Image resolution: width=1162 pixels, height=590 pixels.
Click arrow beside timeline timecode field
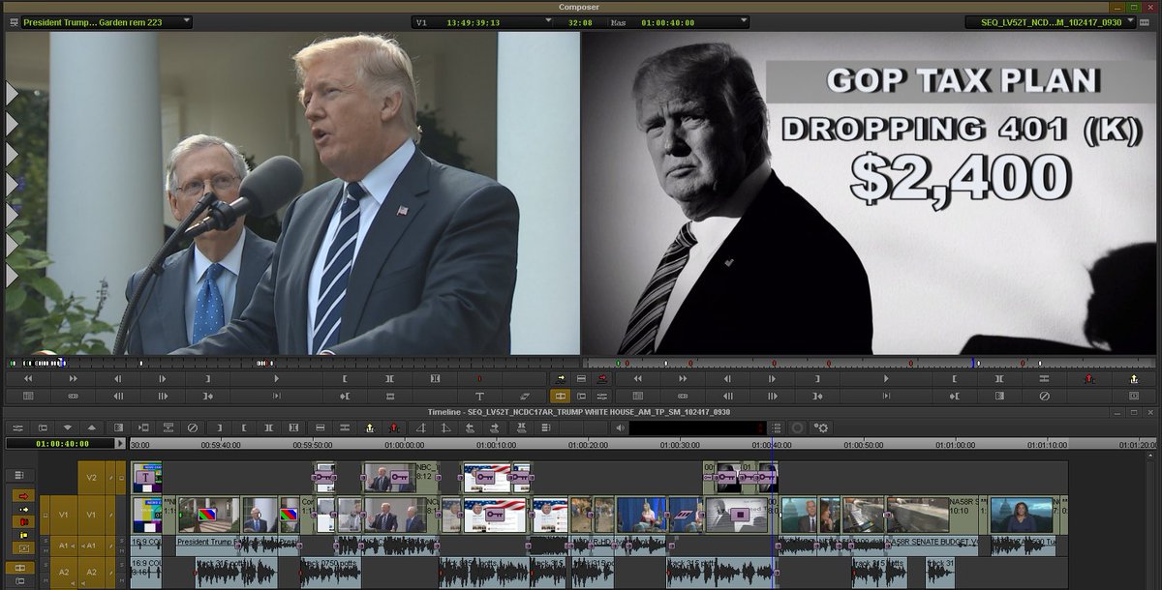pyautogui.click(x=120, y=444)
